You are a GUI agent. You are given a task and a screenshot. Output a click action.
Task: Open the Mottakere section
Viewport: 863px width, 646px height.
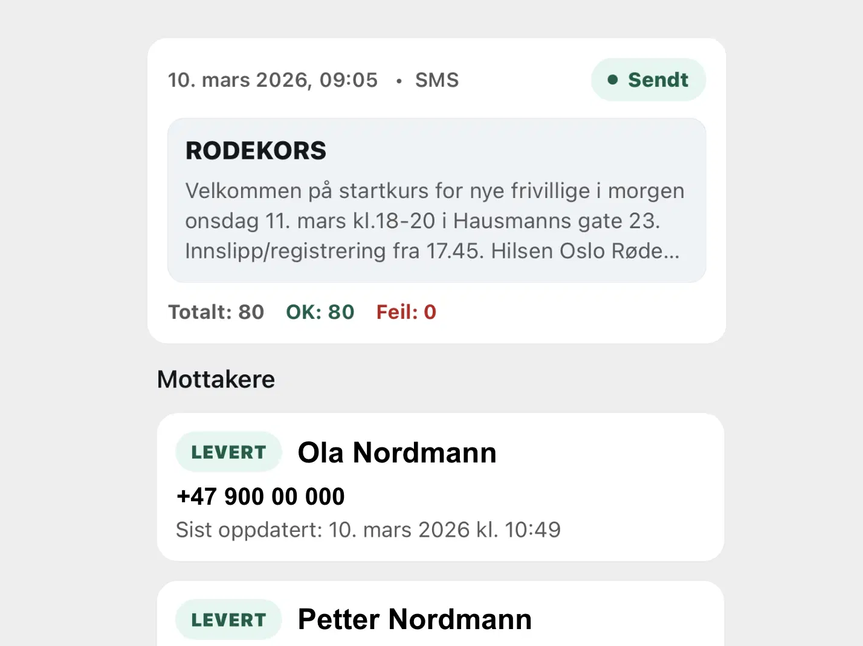pos(216,379)
